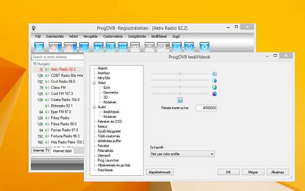Screen dimensions: 305x191
Task: Click the contrast slider thumb
Action: [x=180, y=80]
